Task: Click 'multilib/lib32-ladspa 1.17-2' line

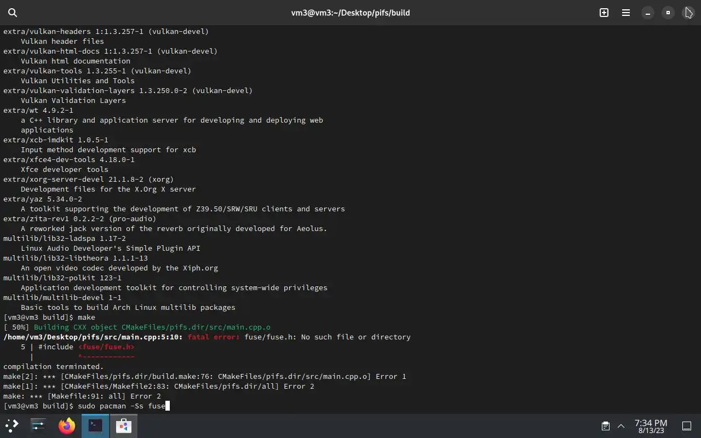Action: point(65,238)
